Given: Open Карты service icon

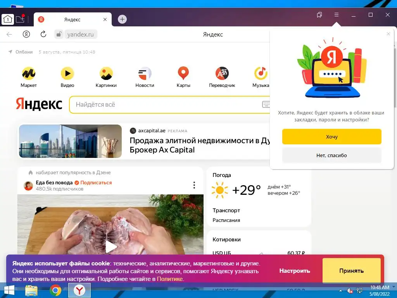Looking at the screenshot, I should (183, 77).
